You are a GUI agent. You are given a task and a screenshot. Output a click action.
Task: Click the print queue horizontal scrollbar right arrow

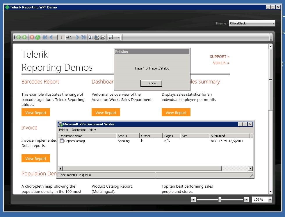click(250, 169)
